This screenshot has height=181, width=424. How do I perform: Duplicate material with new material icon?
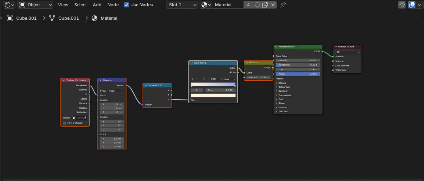point(265,5)
